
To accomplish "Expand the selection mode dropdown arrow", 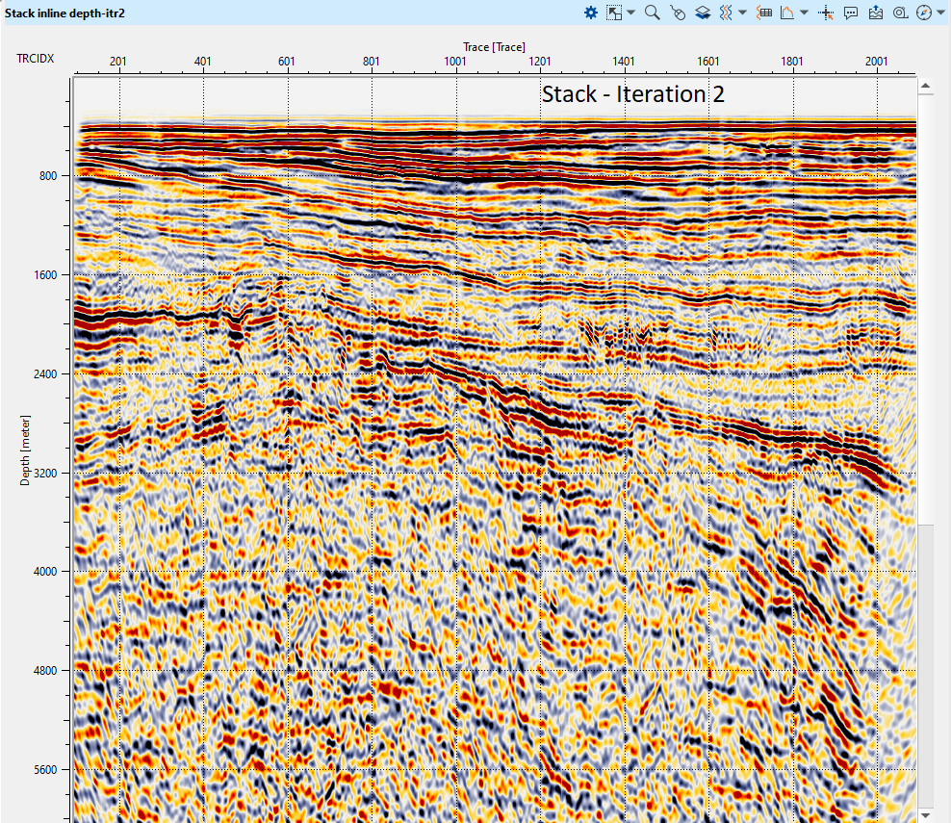I will pos(630,13).
